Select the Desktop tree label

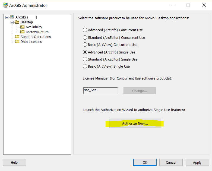pyautogui.click(x=27, y=22)
